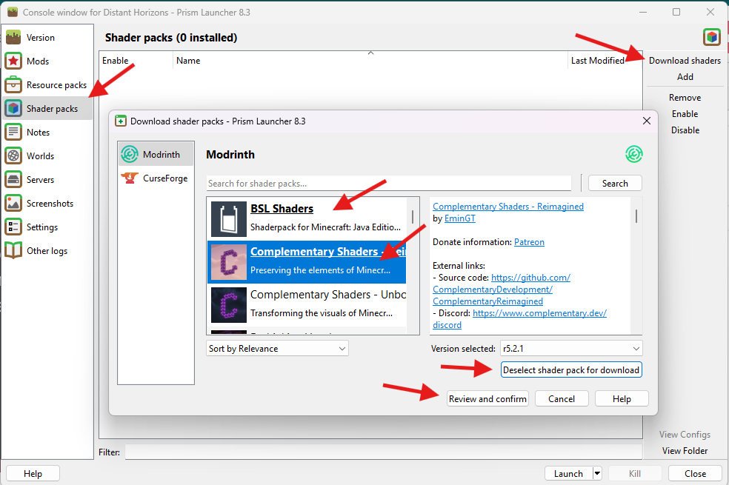
Task: Click the Launch button
Action: coord(568,473)
